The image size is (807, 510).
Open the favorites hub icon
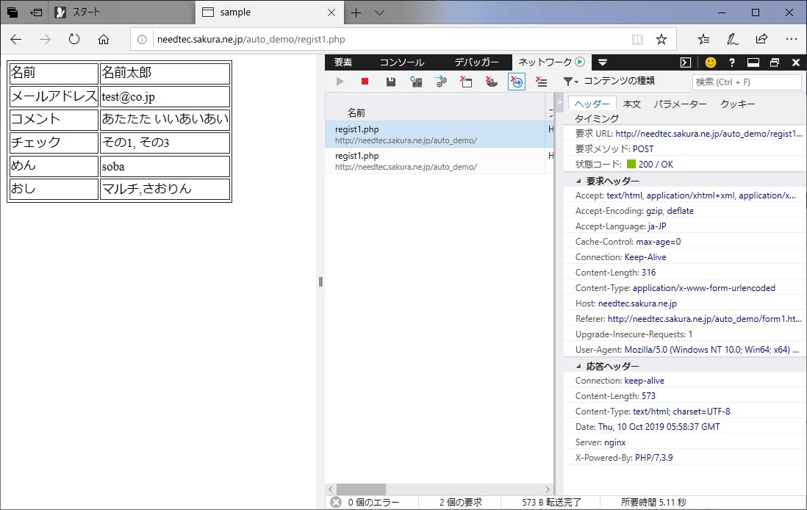coord(703,39)
